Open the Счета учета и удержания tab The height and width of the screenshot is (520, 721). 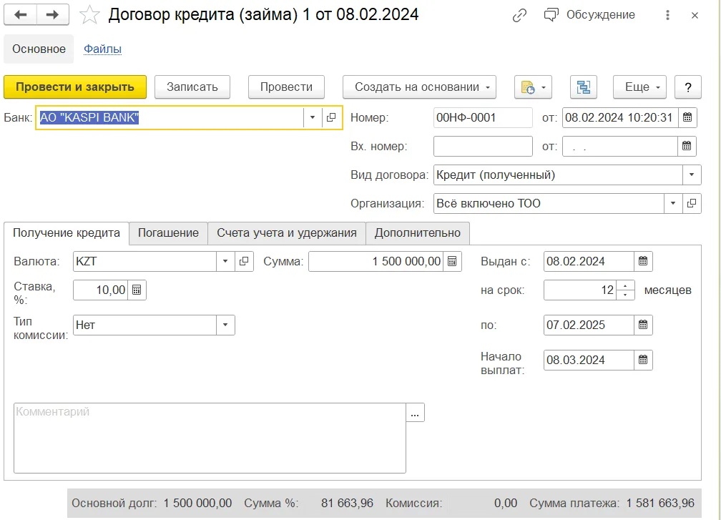coord(286,233)
